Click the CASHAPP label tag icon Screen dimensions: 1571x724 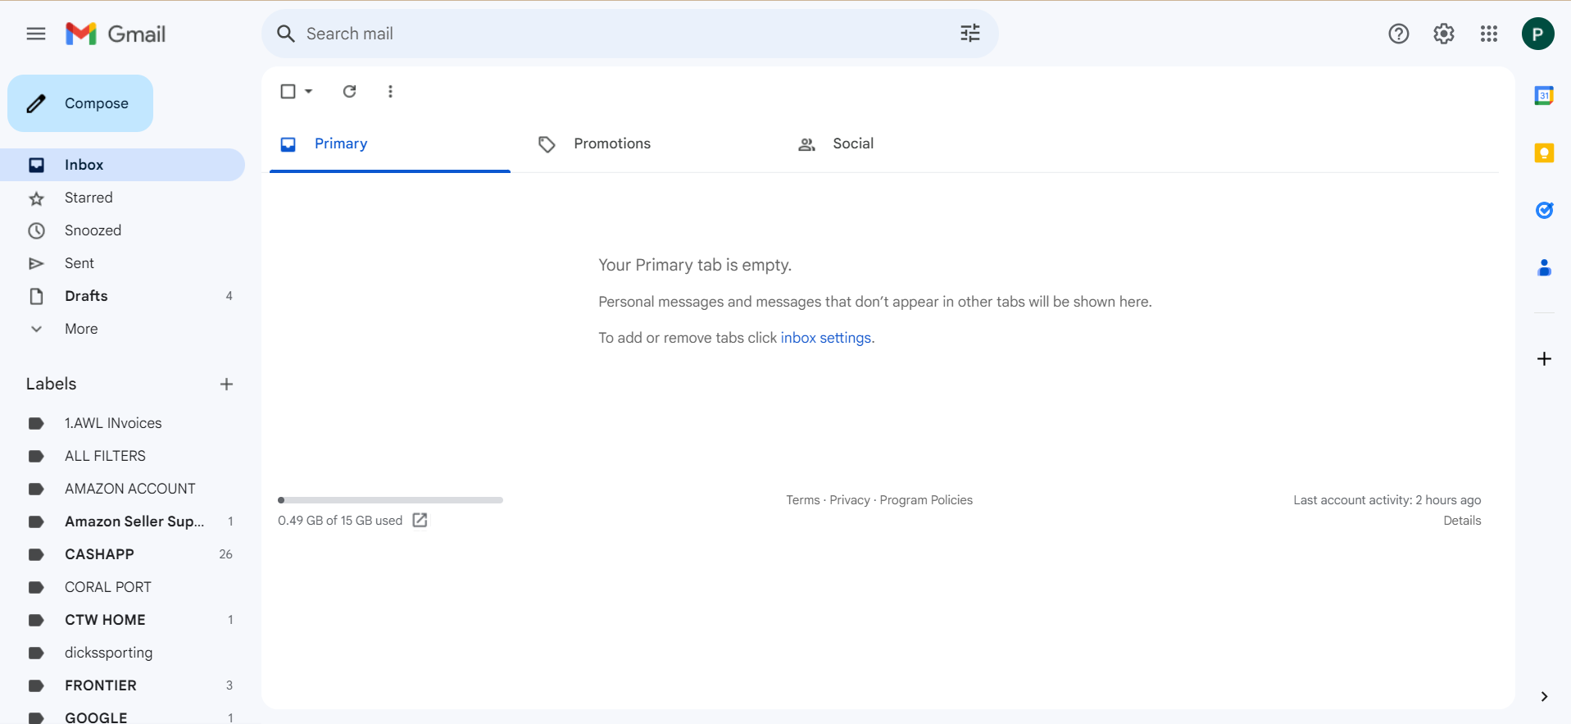pyautogui.click(x=36, y=554)
